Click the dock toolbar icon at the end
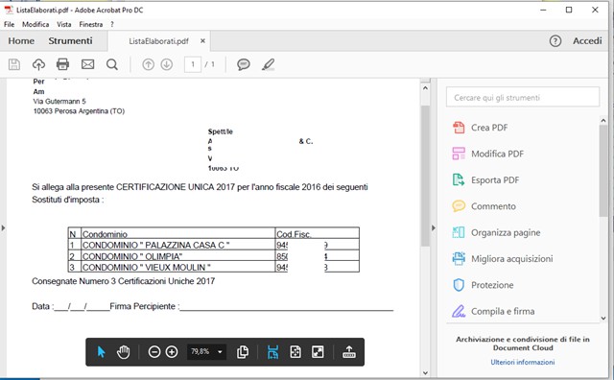614x380 pixels. coord(349,352)
